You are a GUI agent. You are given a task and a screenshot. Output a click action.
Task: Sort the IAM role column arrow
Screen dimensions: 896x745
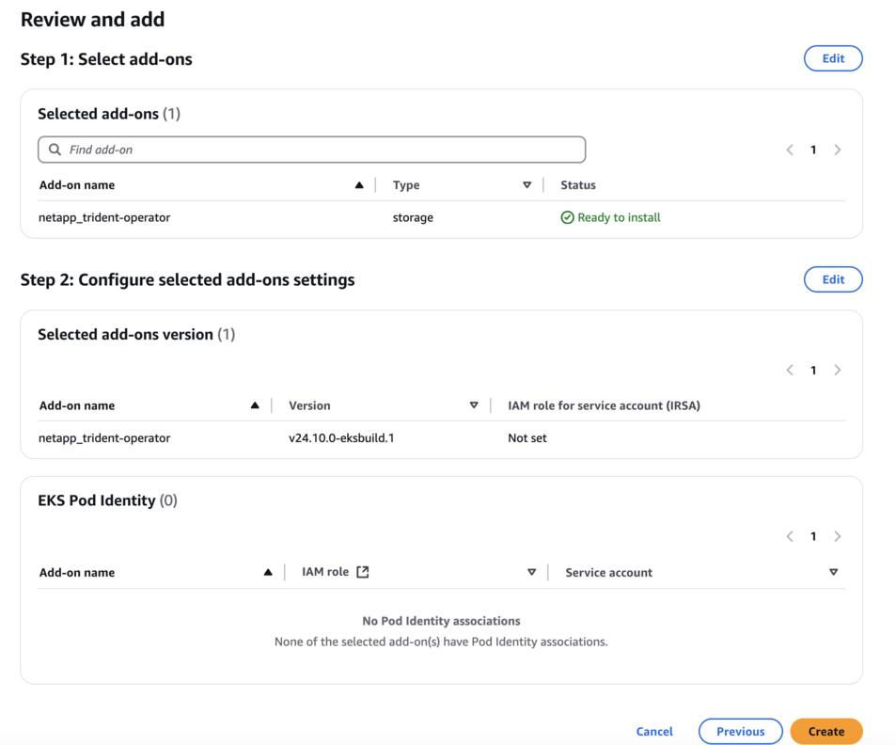[531, 572]
